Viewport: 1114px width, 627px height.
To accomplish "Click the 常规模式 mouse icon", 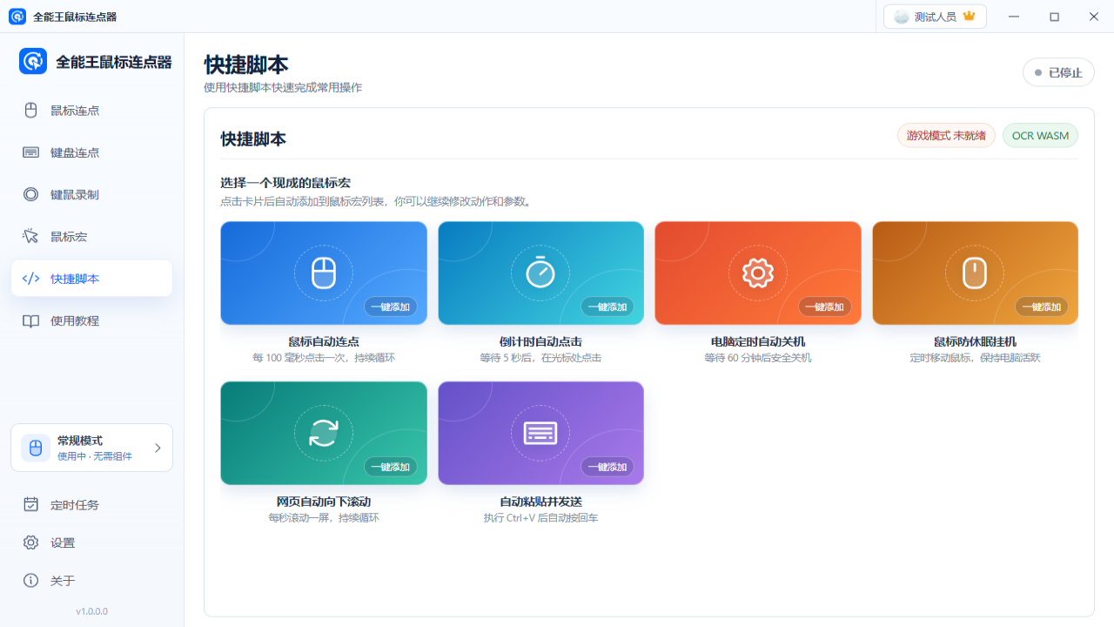I will coord(36,448).
